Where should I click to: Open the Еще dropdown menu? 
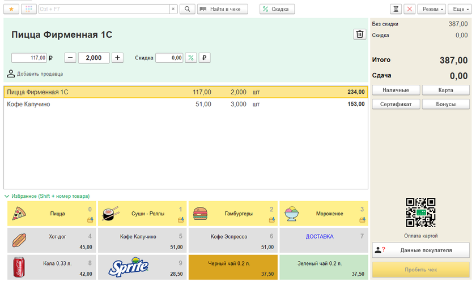click(x=460, y=9)
